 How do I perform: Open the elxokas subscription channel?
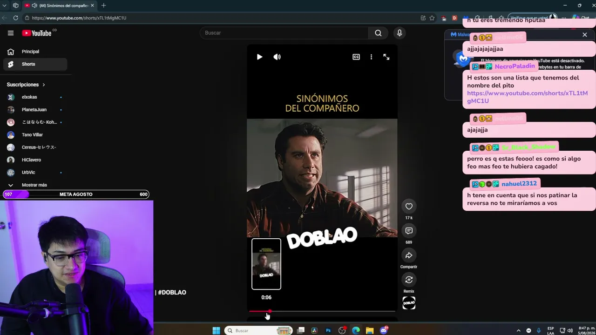point(35,97)
